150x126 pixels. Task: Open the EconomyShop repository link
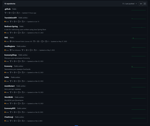point(11,55)
